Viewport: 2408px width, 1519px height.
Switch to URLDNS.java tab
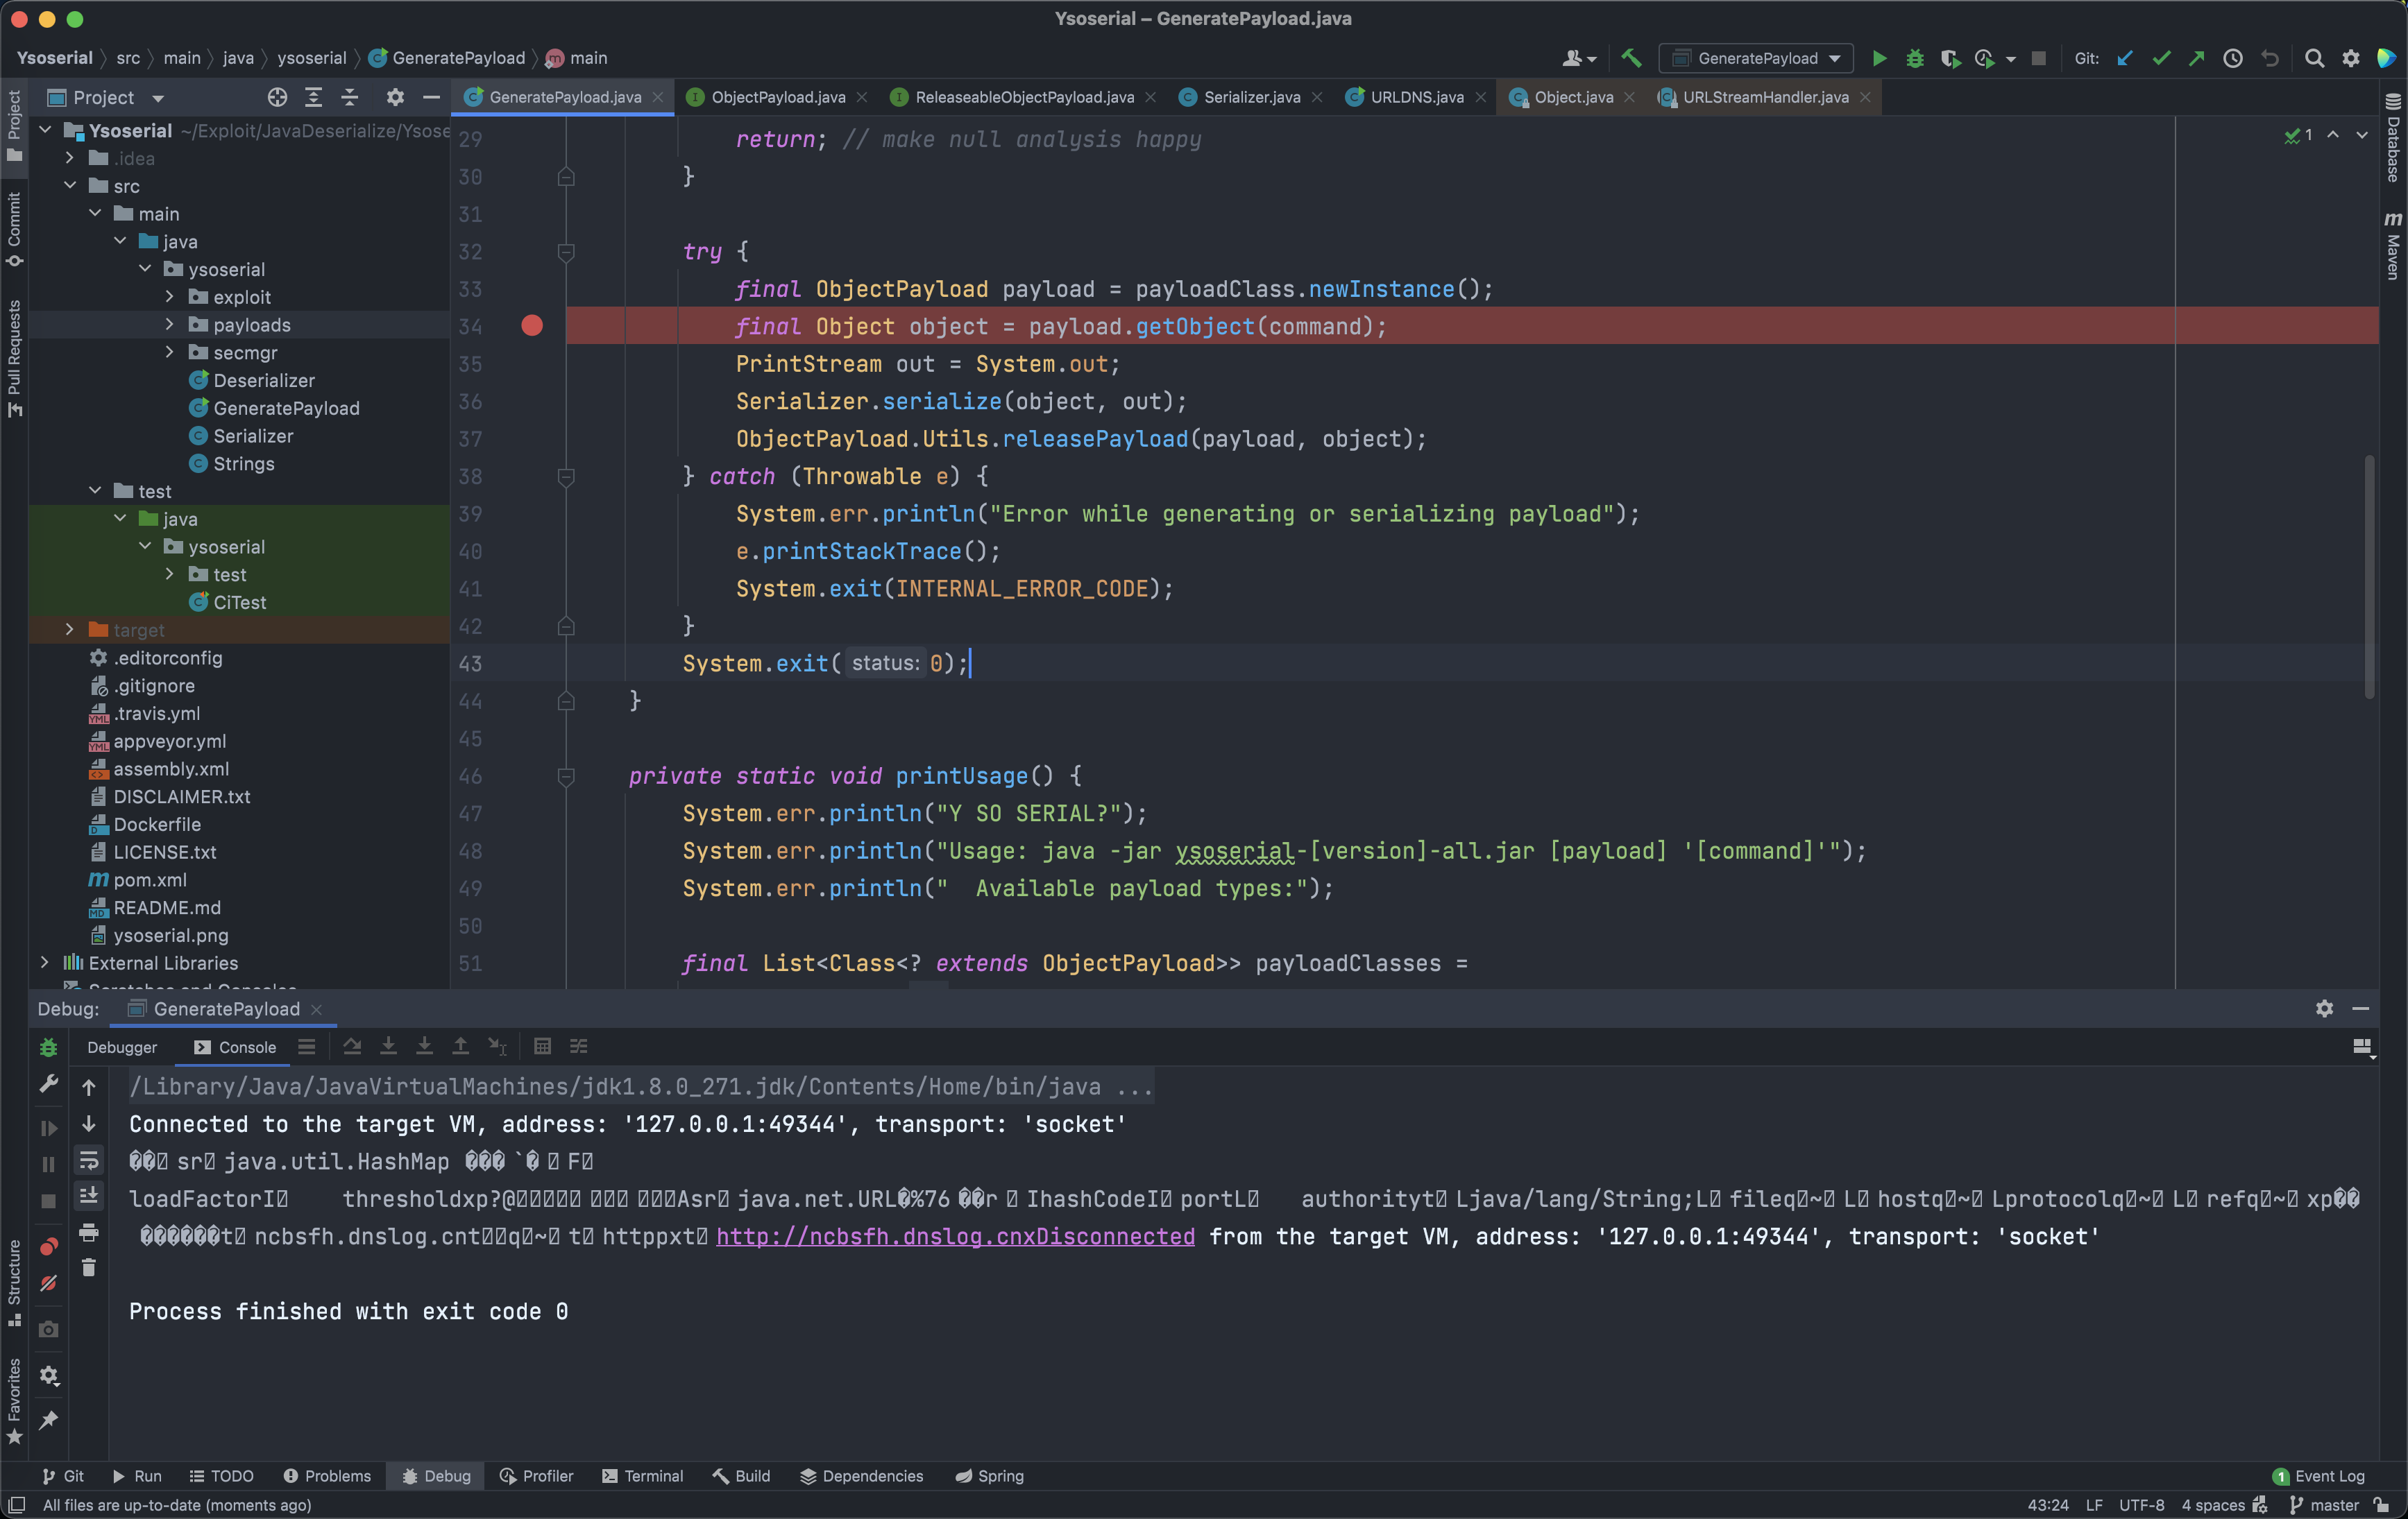pos(1416,97)
